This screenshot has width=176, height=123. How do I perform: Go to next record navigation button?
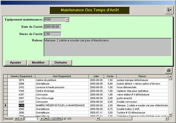coord(42,119)
